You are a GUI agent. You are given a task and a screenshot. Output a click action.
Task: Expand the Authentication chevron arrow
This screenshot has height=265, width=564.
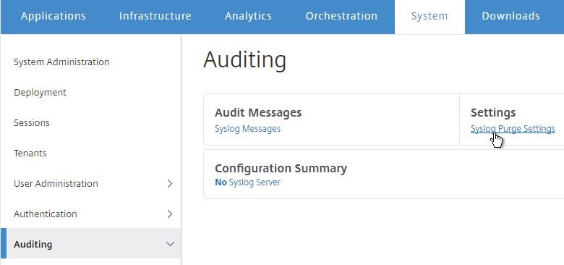click(170, 214)
